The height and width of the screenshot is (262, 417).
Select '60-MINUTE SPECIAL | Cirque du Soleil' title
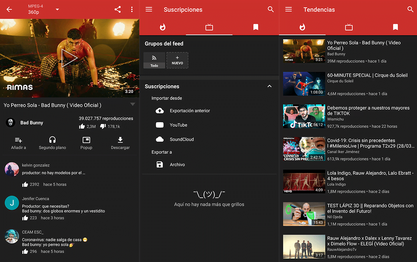click(367, 75)
